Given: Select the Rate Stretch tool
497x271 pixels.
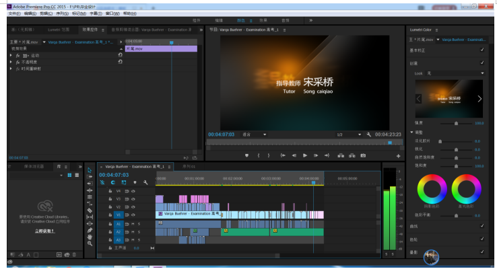Looking at the screenshot, I should (x=90, y=197).
